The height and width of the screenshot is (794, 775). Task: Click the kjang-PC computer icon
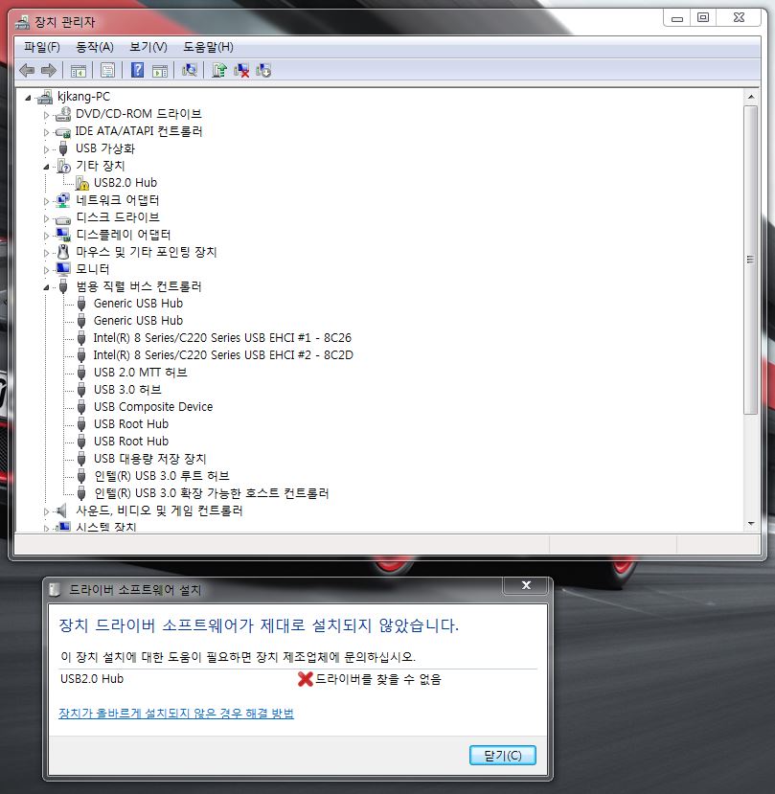(x=45, y=97)
